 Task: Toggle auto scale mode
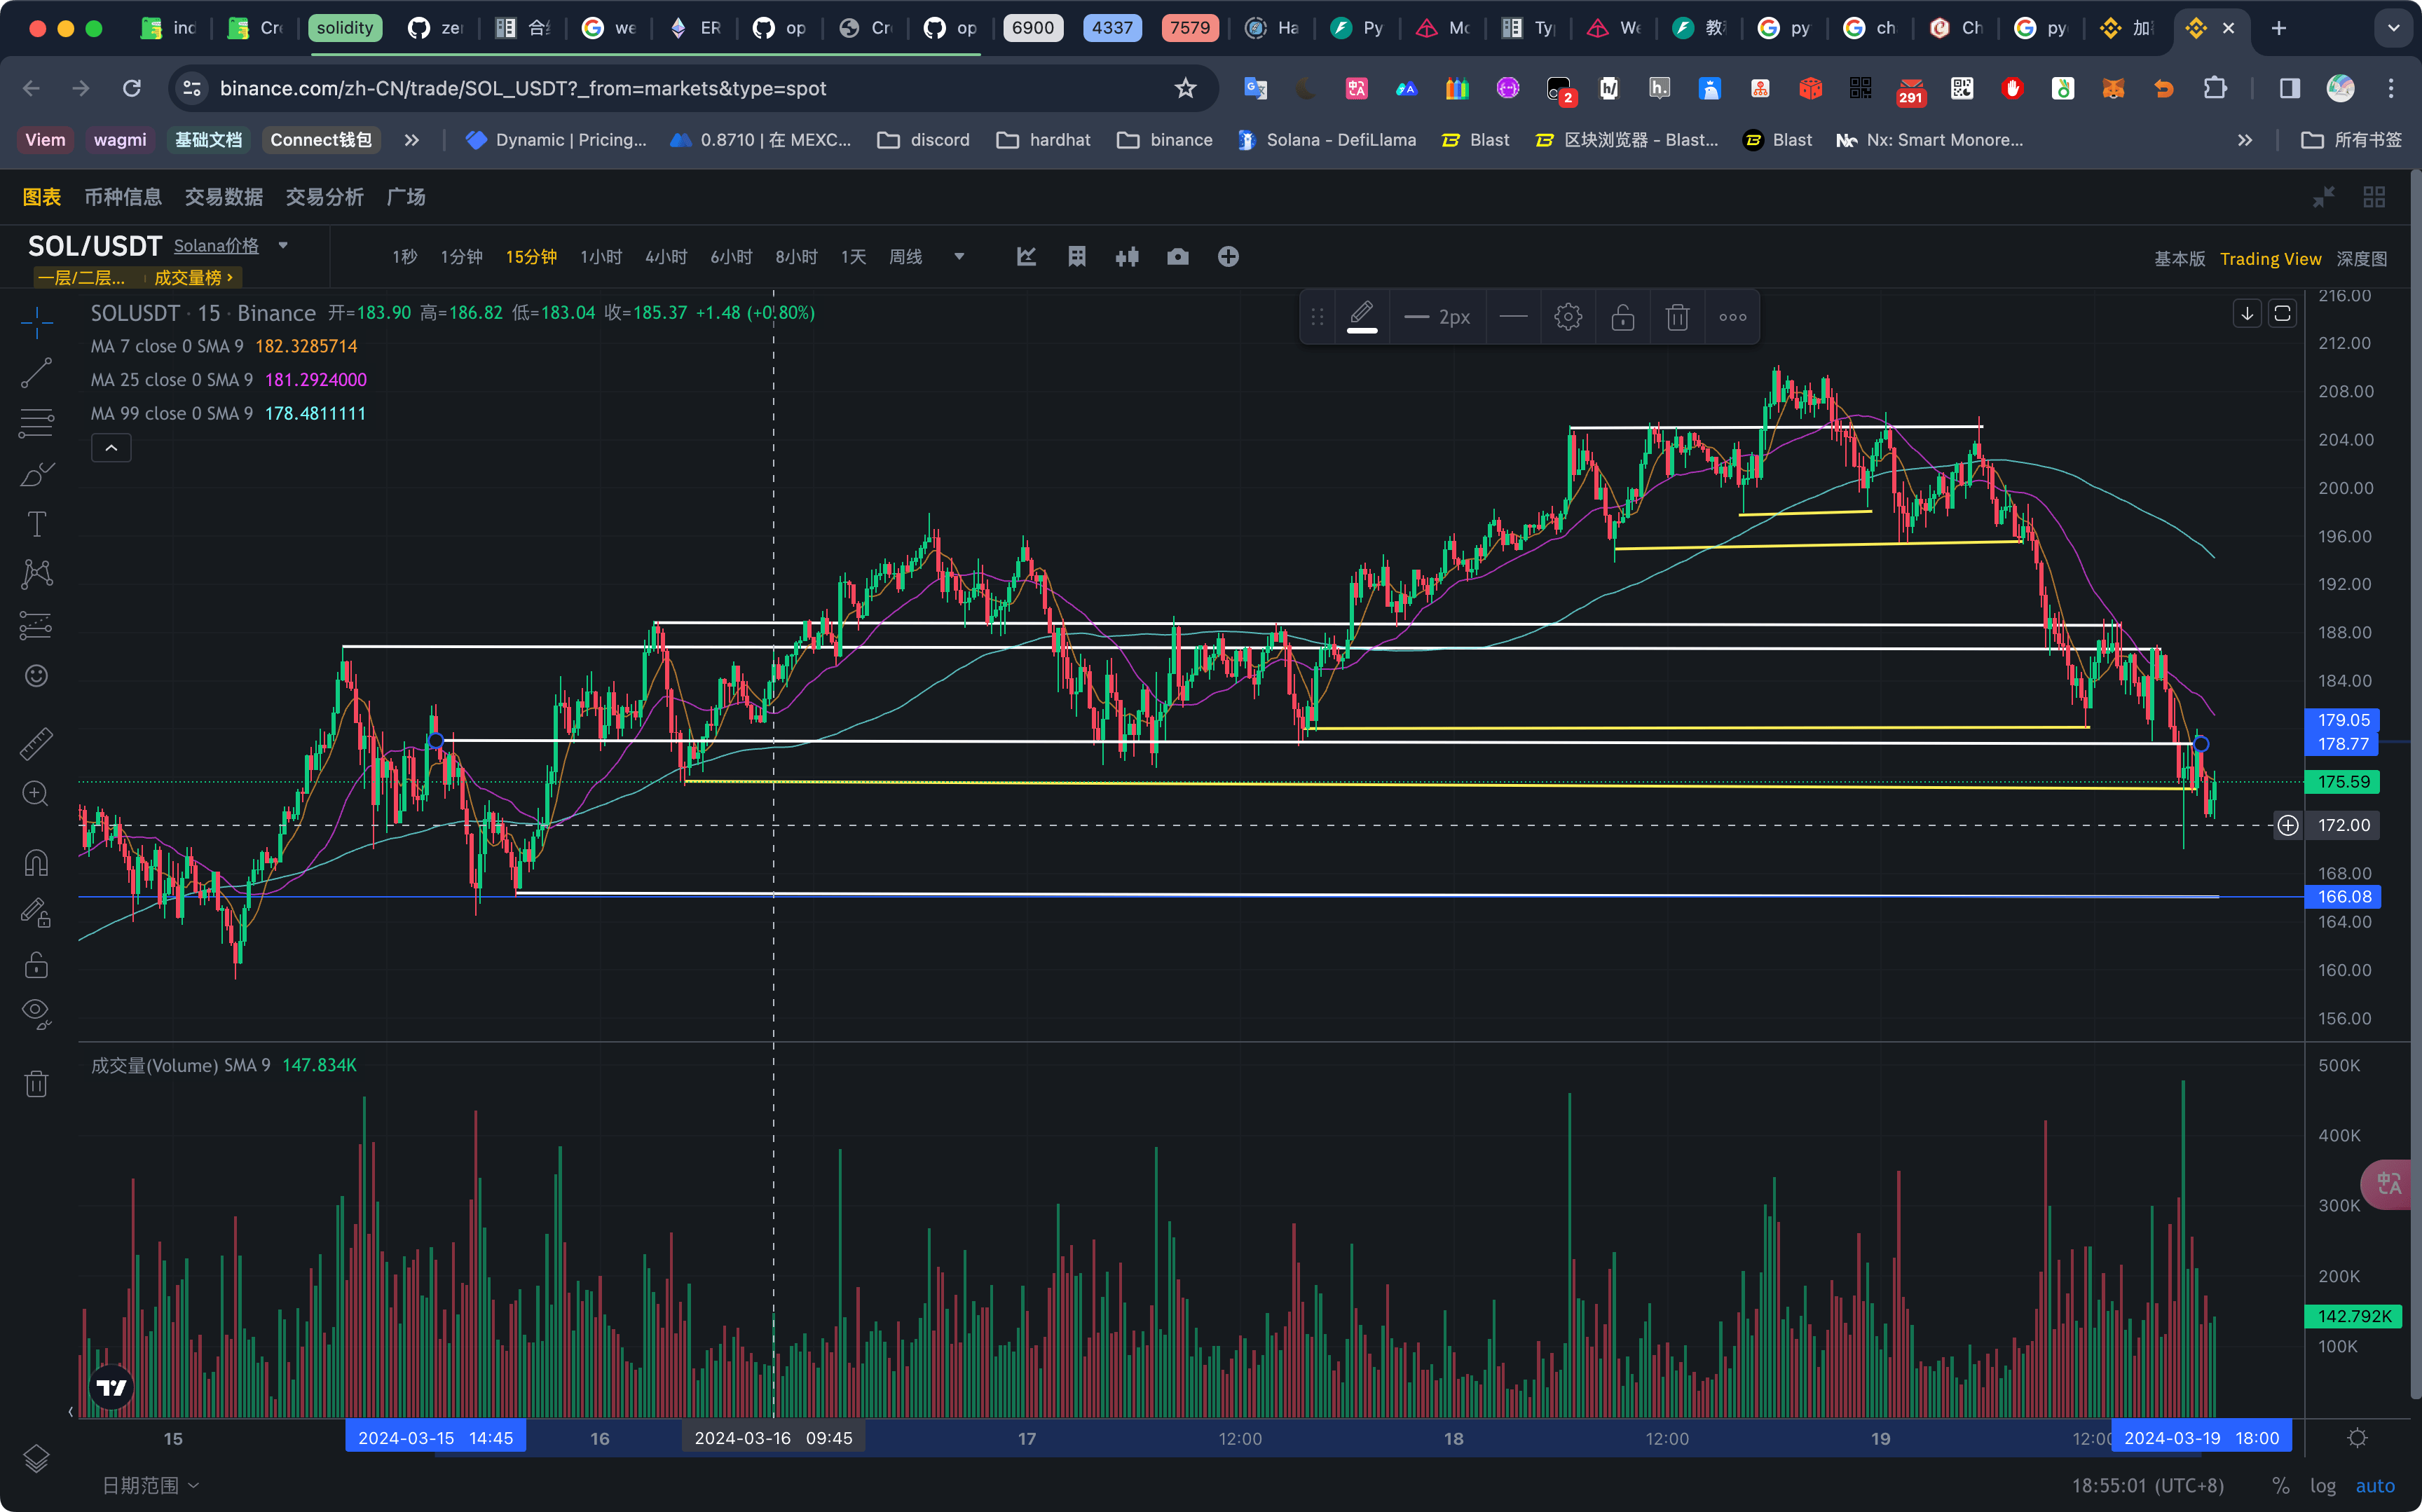[x=2375, y=1486]
